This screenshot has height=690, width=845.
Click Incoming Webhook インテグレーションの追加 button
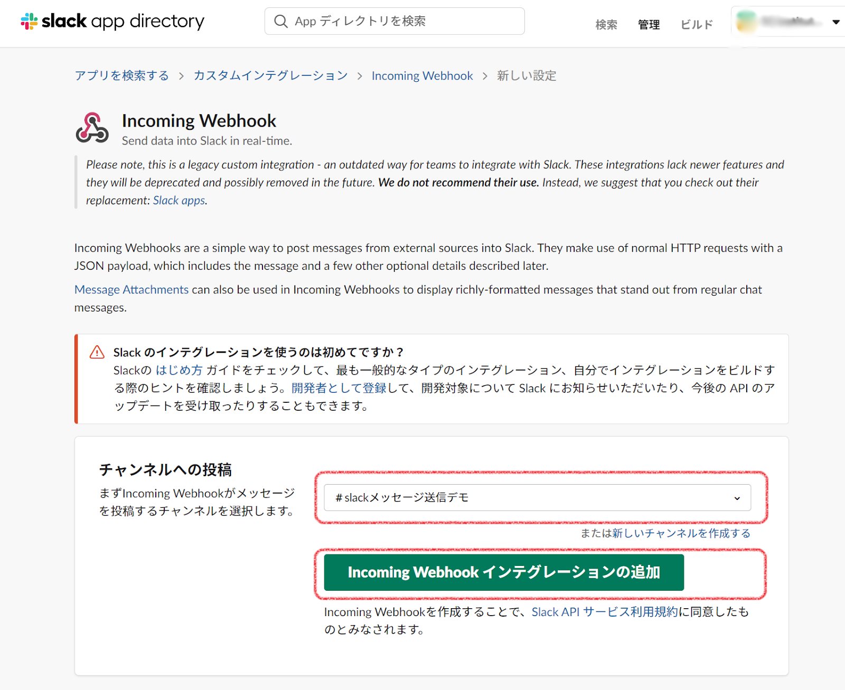coord(504,572)
